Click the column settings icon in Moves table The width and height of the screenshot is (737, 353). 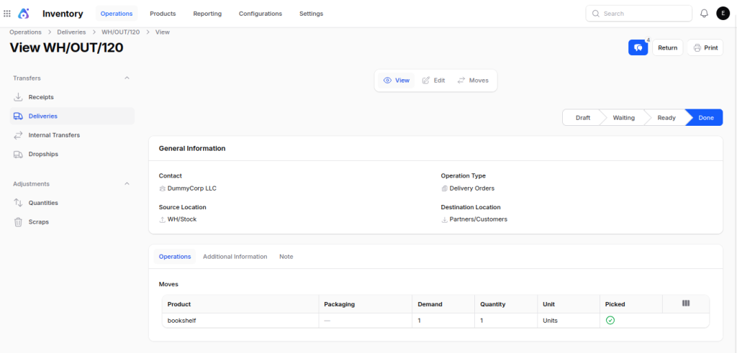686,303
